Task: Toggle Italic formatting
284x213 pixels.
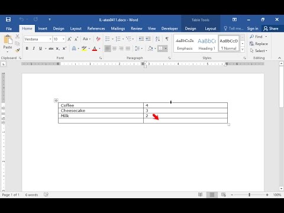Action: (34, 49)
